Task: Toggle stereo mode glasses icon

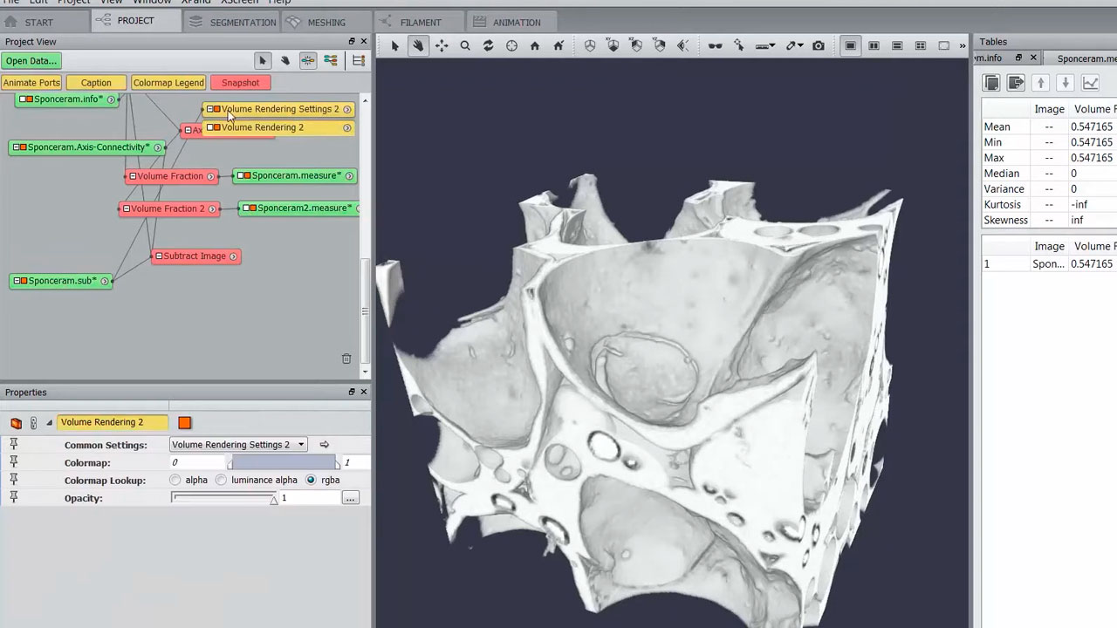Action: (715, 46)
